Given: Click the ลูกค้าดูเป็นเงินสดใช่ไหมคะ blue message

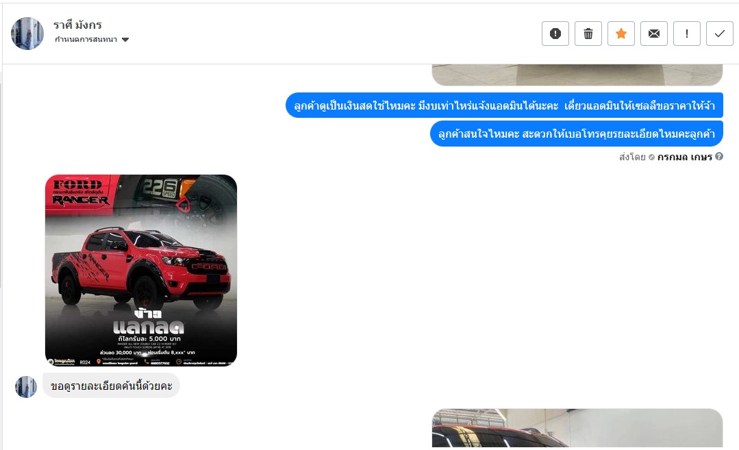Looking at the screenshot, I should [x=504, y=105].
